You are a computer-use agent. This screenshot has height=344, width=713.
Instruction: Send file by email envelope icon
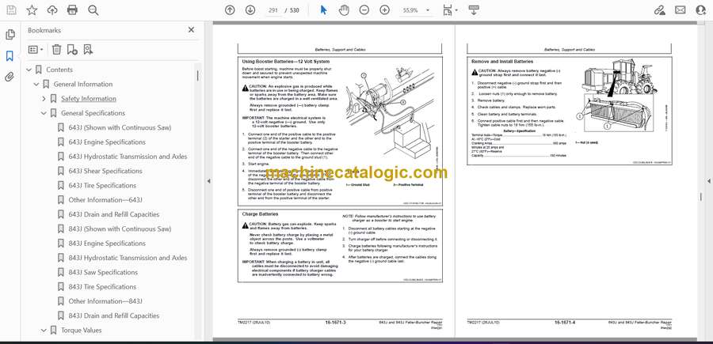click(x=681, y=10)
